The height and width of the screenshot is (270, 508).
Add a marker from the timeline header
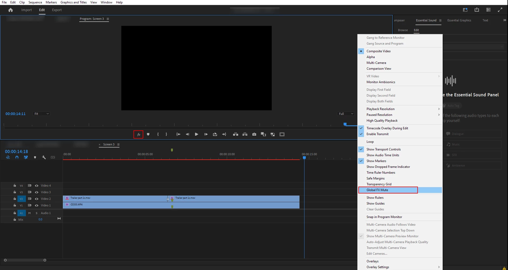click(x=35, y=157)
